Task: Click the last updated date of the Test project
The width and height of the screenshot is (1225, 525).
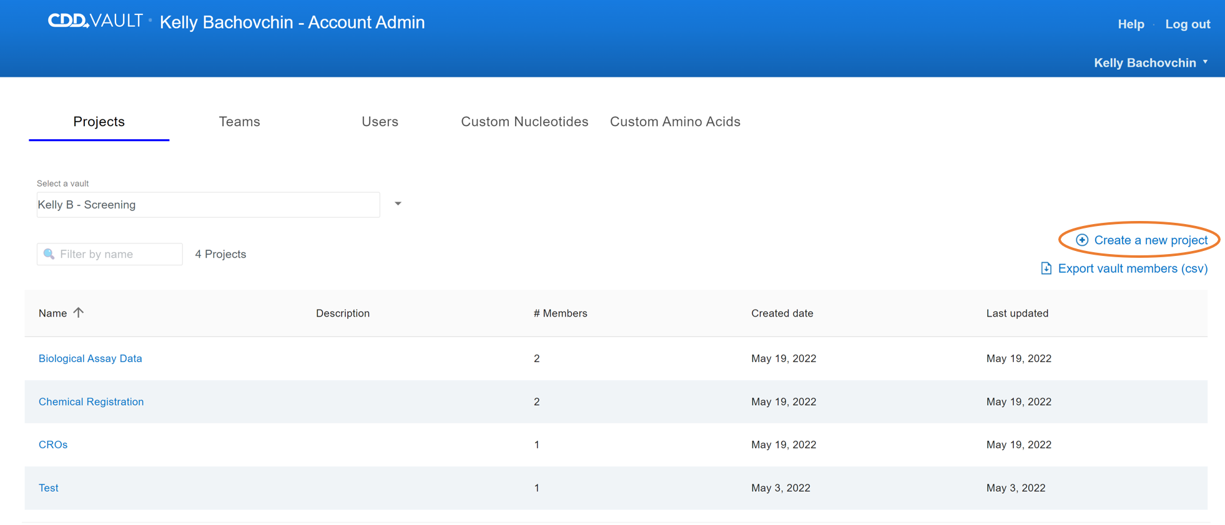Action: click(x=1016, y=488)
